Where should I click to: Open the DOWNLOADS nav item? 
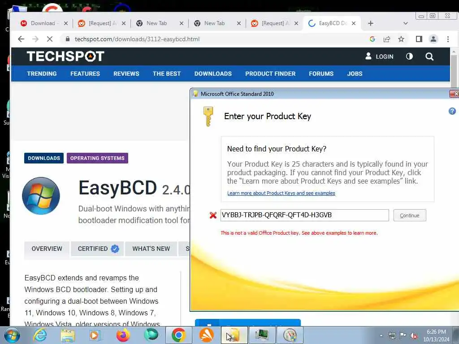tap(213, 74)
